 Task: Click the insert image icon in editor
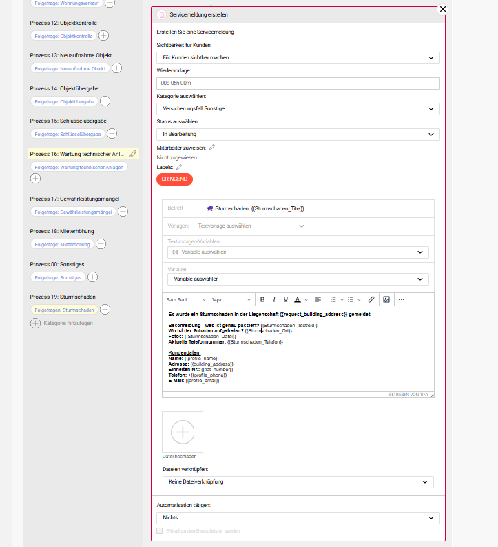point(386,299)
